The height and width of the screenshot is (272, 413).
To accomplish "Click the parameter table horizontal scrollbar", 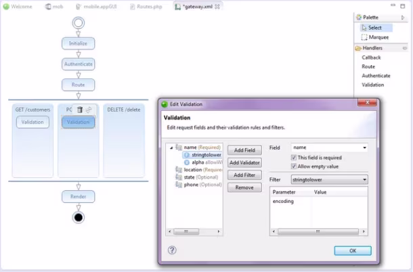I will click(x=318, y=231).
